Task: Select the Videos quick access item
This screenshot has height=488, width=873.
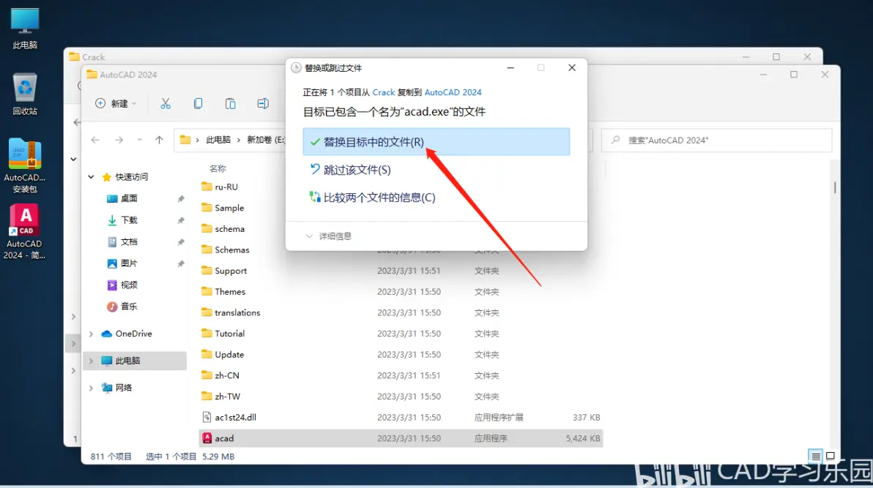Action: pos(129,285)
